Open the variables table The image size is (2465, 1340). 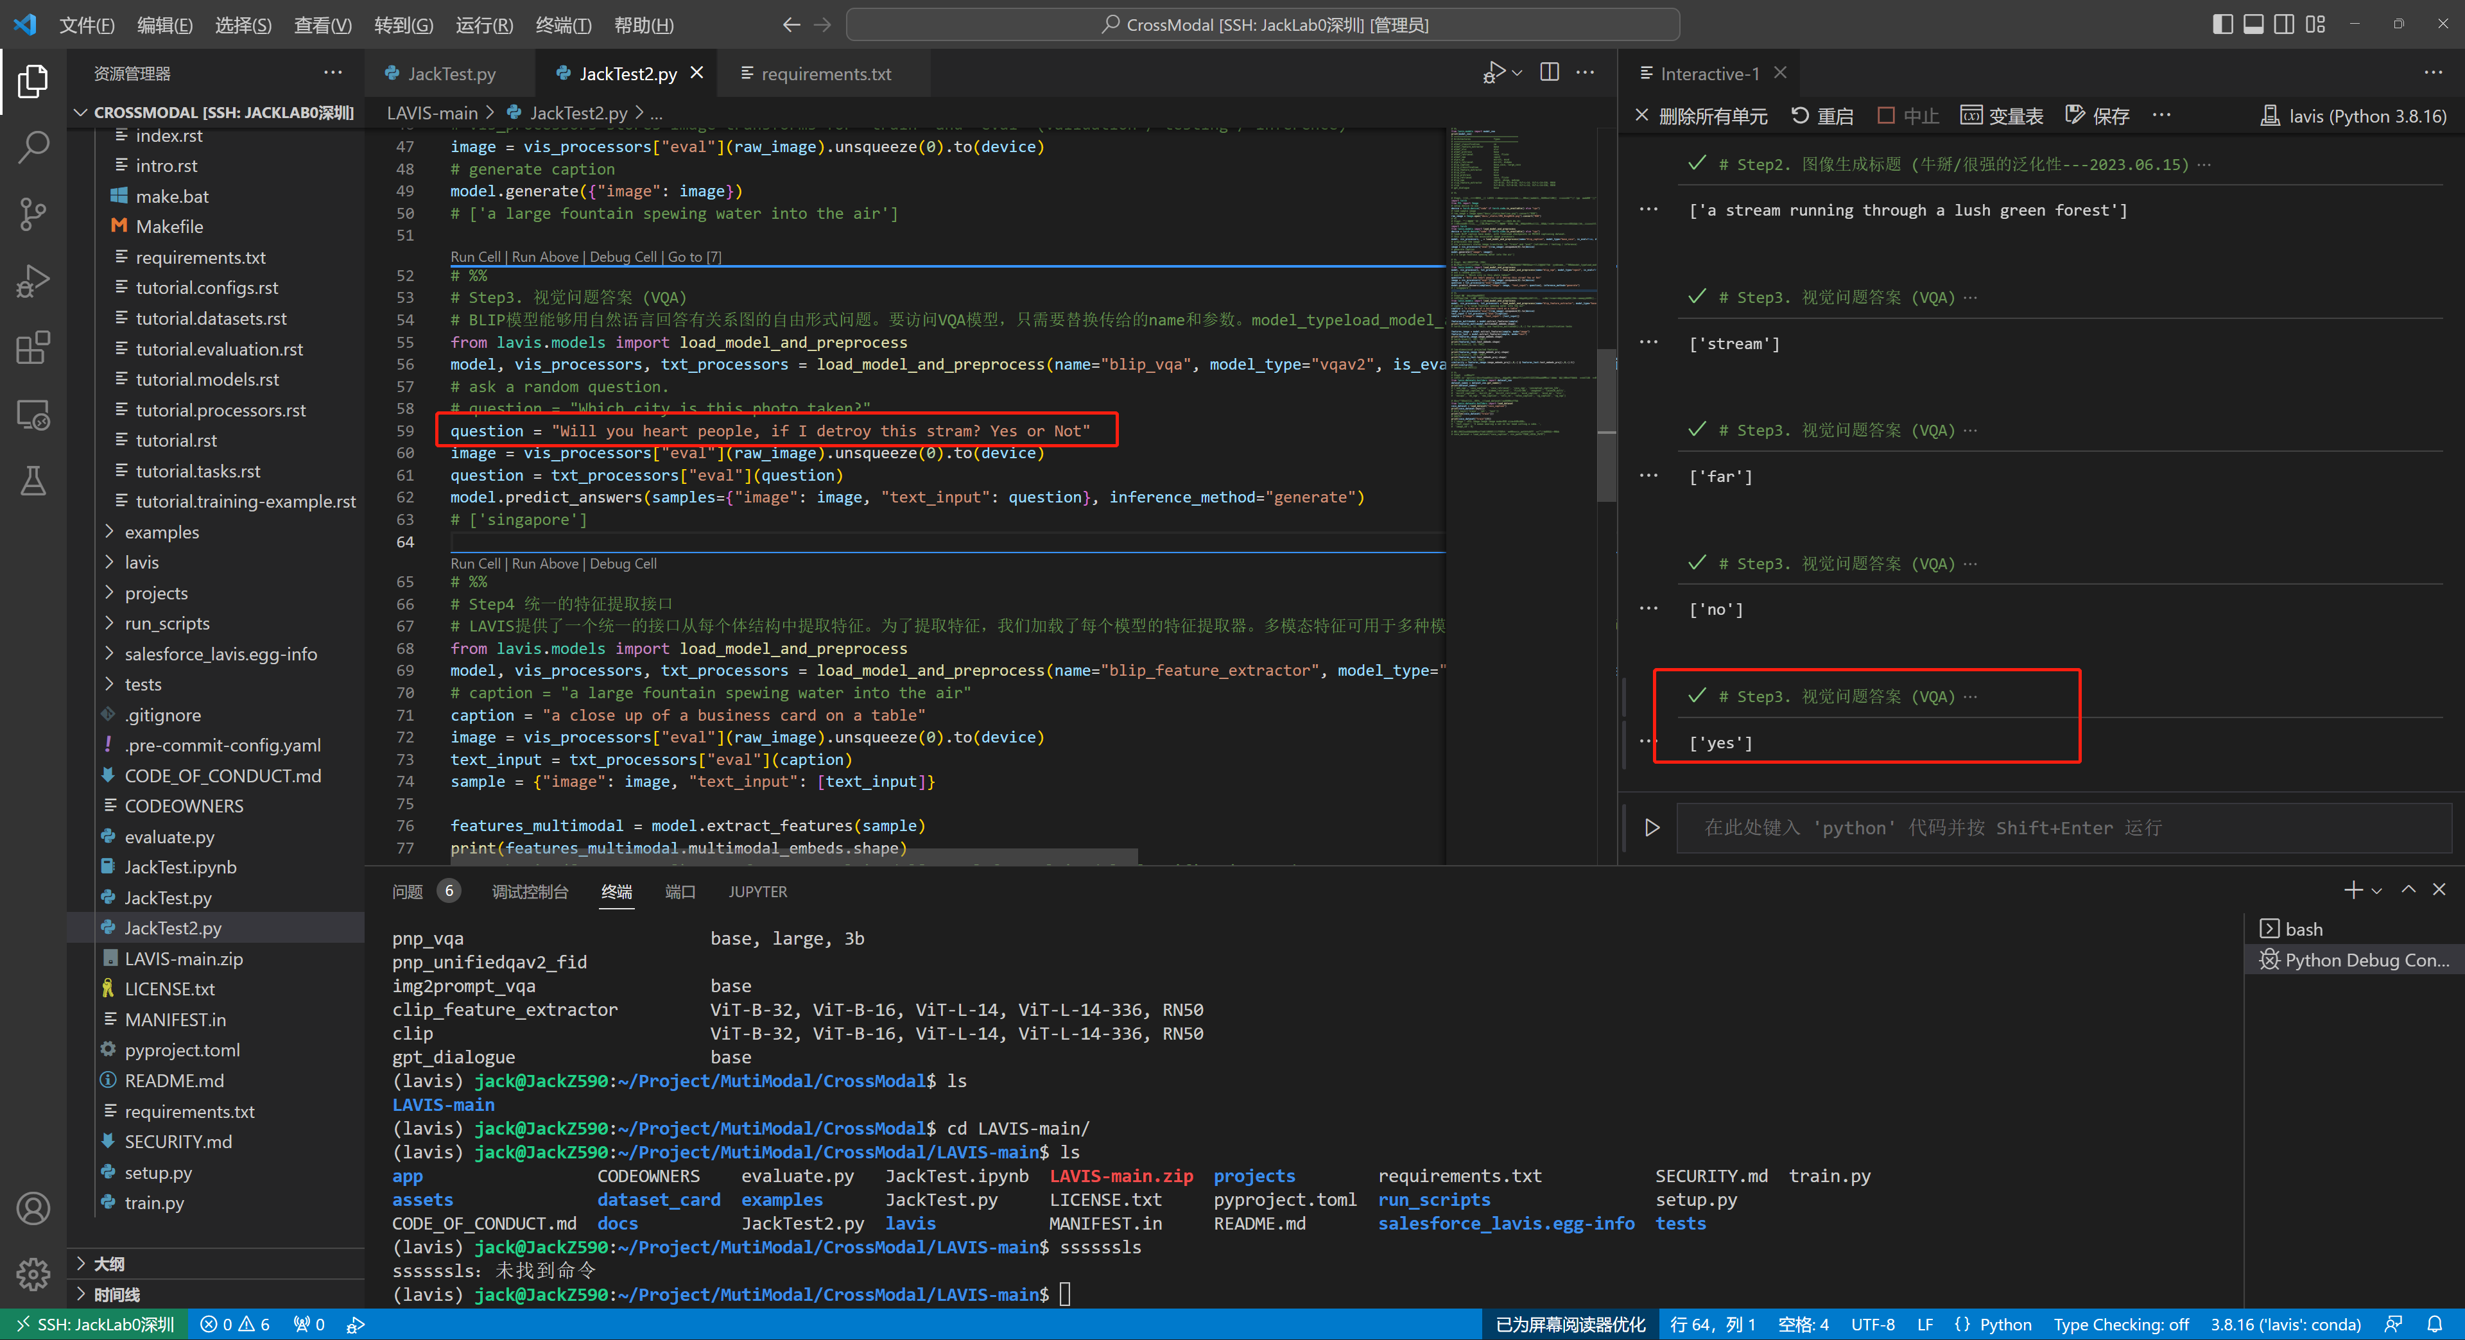pyautogui.click(x=2001, y=116)
